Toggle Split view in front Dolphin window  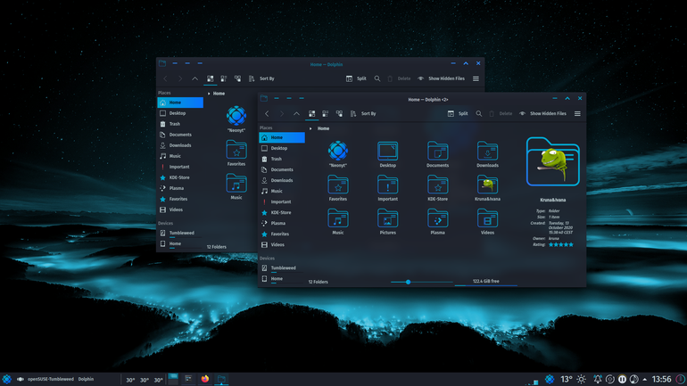[458, 114]
